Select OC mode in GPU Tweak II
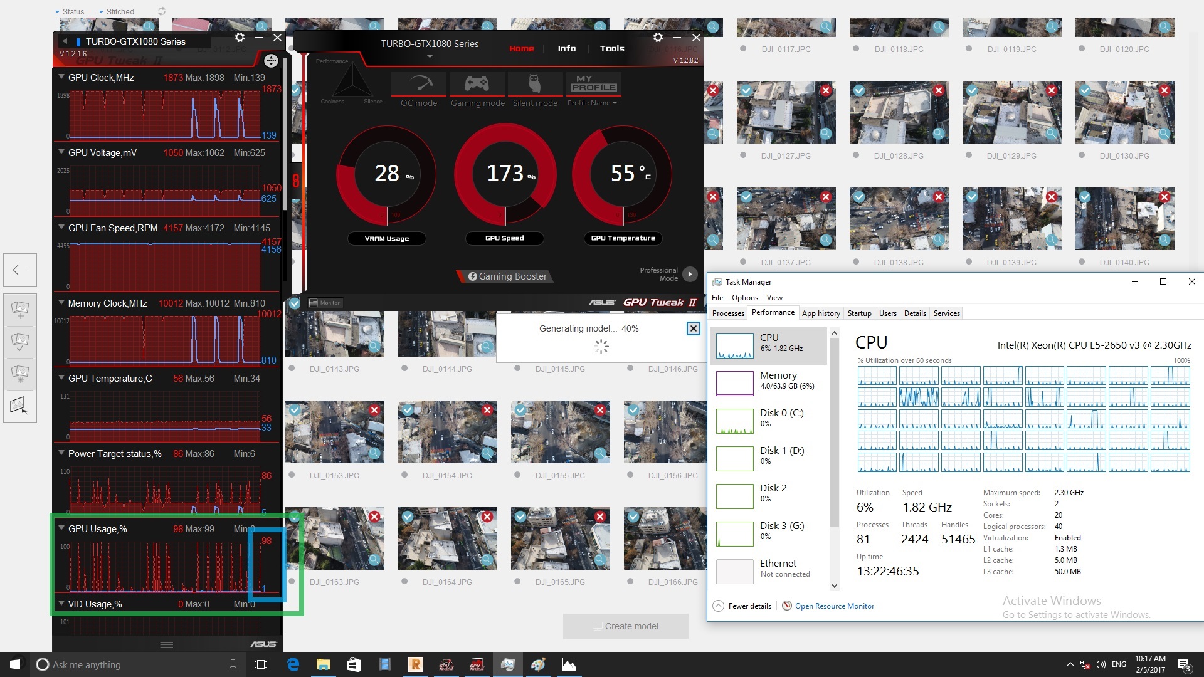 click(418, 88)
